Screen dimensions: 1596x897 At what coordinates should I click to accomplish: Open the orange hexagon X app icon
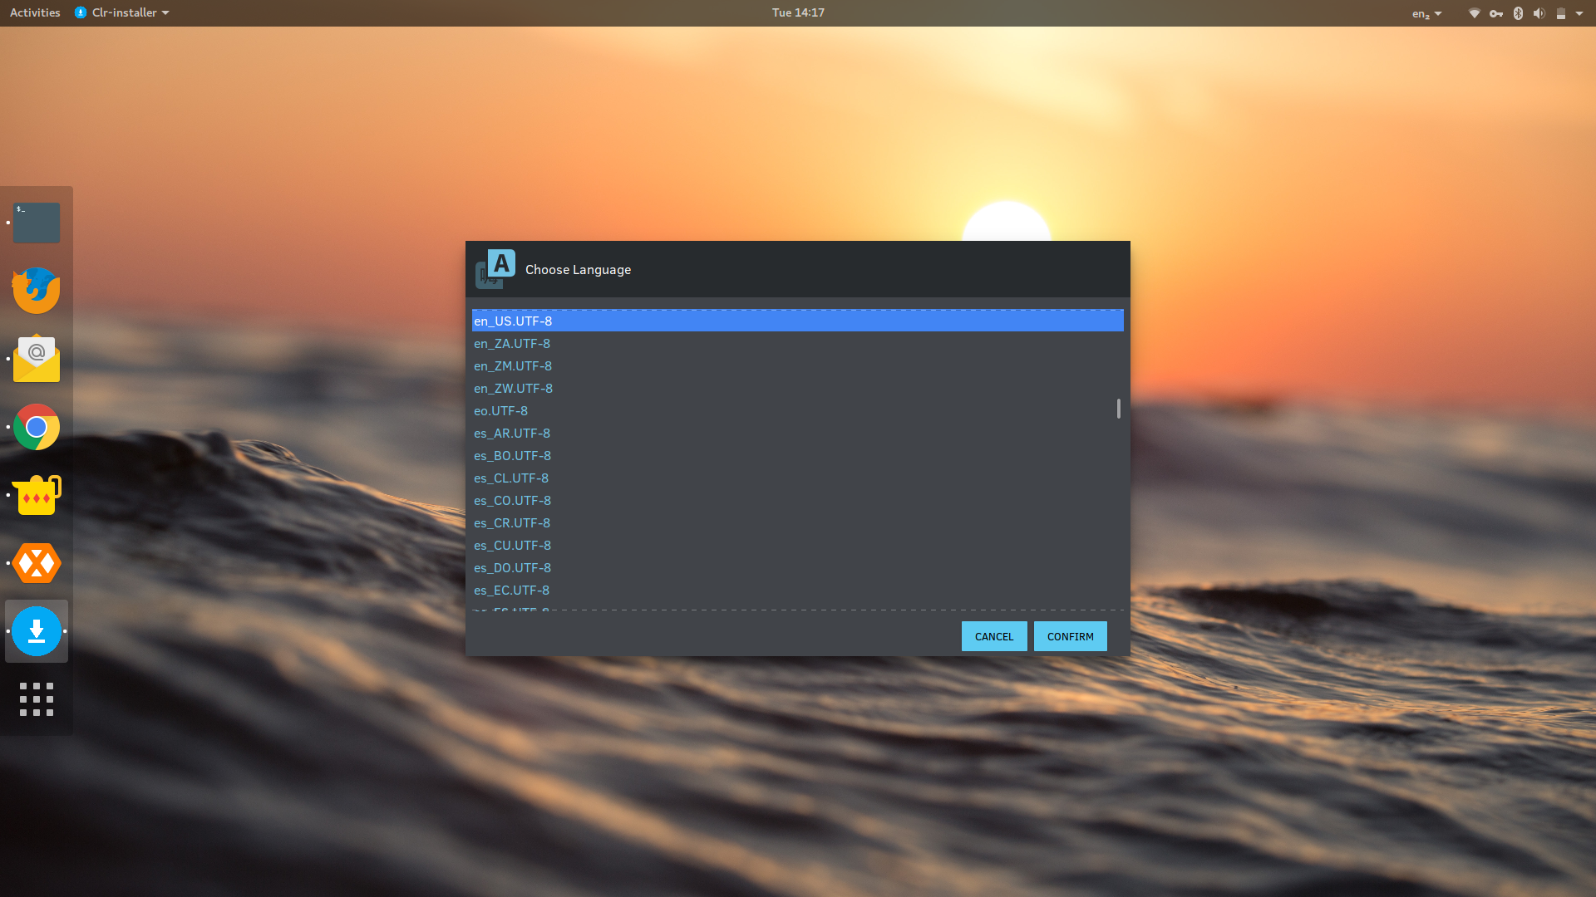pos(37,563)
